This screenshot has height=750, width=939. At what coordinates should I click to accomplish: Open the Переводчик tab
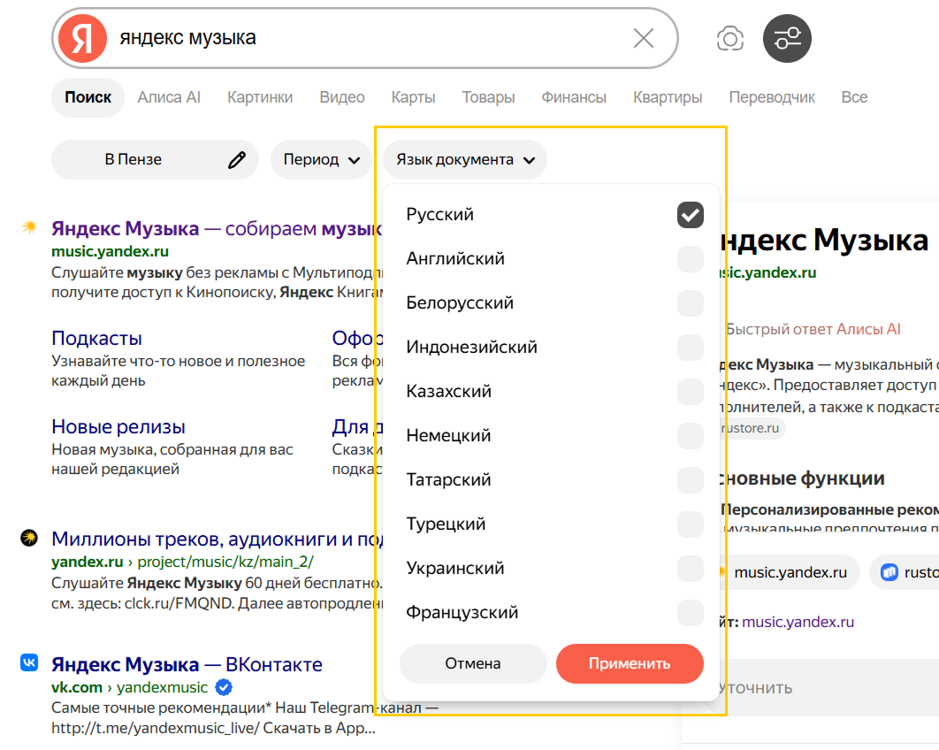tap(772, 97)
